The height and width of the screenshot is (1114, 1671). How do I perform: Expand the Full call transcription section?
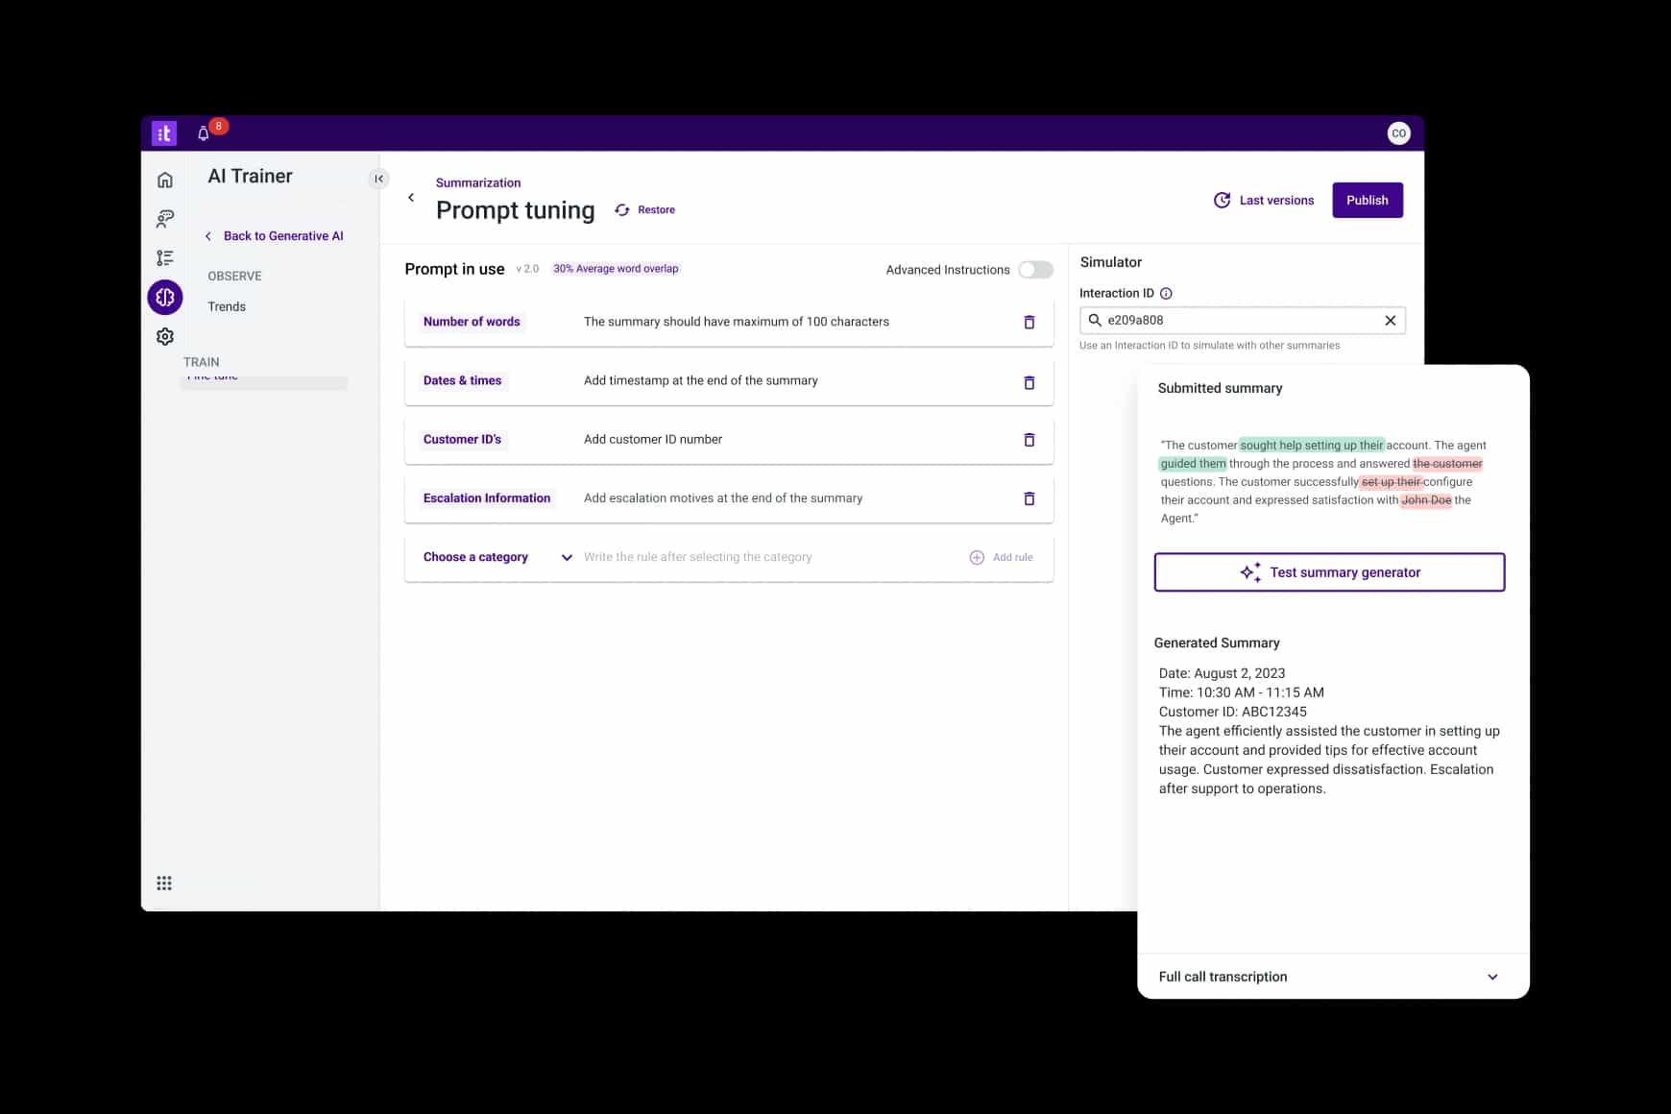(1491, 977)
